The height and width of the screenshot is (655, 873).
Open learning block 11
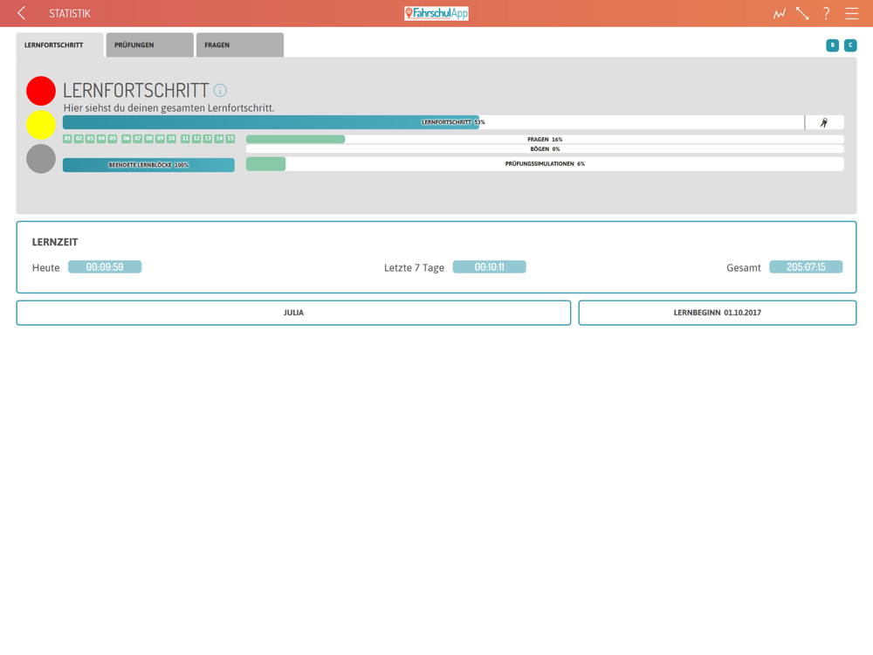point(185,139)
